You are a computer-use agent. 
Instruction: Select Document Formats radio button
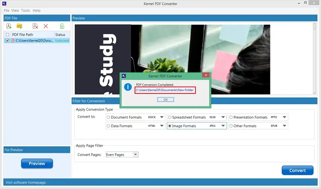tap(109, 117)
